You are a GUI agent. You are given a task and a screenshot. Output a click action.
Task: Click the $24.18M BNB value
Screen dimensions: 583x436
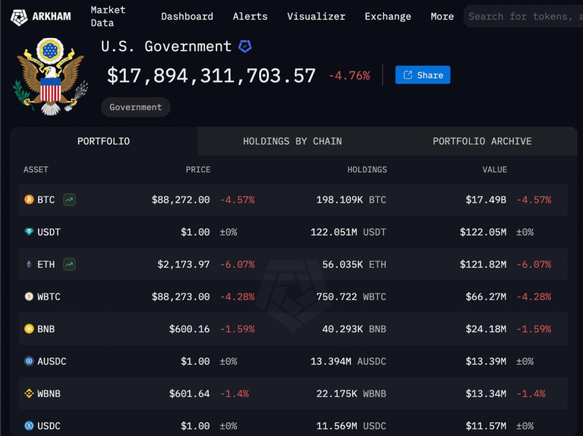coord(486,329)
